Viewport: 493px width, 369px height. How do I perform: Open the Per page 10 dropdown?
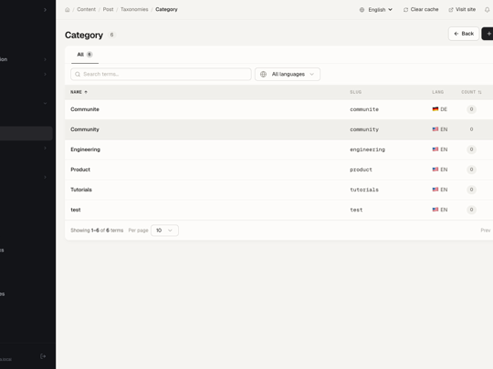164,231
